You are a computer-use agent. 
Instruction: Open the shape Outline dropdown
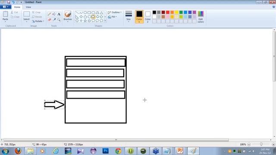[115, 12]
